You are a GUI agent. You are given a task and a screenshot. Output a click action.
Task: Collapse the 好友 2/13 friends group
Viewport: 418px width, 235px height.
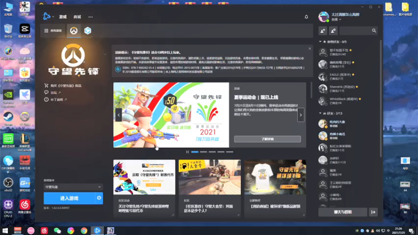point(320,113)
